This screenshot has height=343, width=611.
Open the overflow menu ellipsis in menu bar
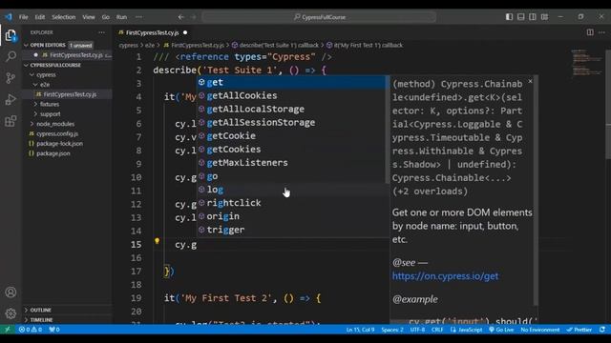pos(138,17)
